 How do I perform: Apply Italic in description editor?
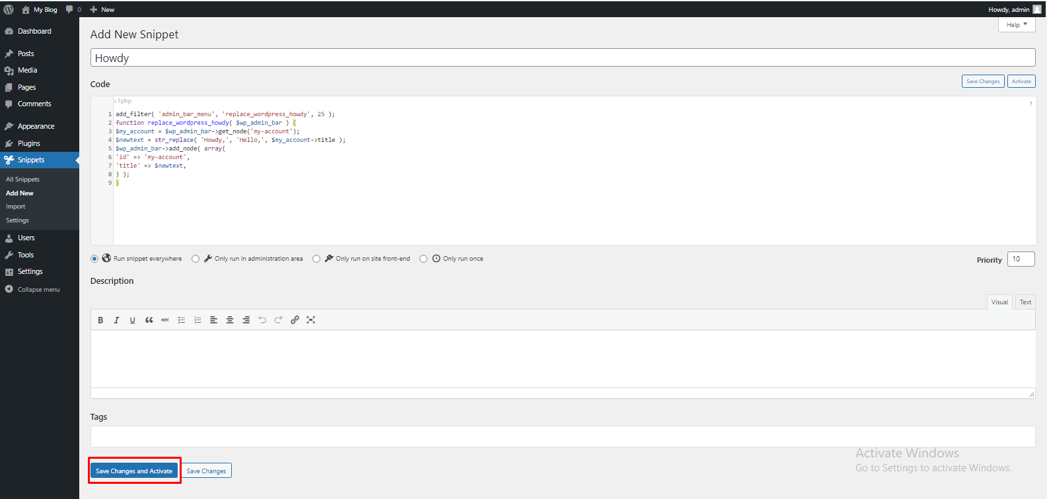coord(116,320)
